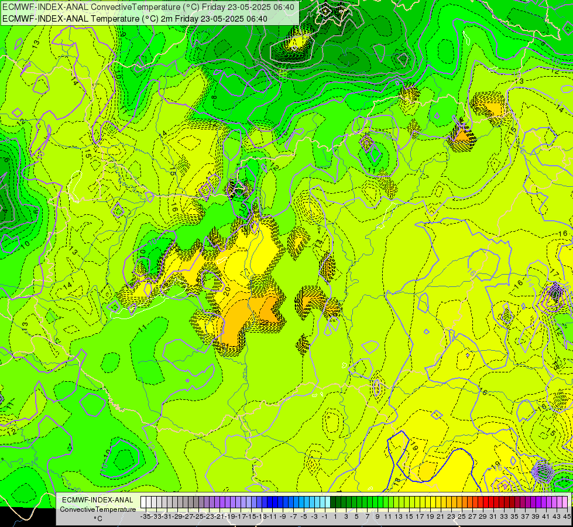Click the 20 contour label in yellow area
This screenshot has height=527, width=573.
coord(227,291)
